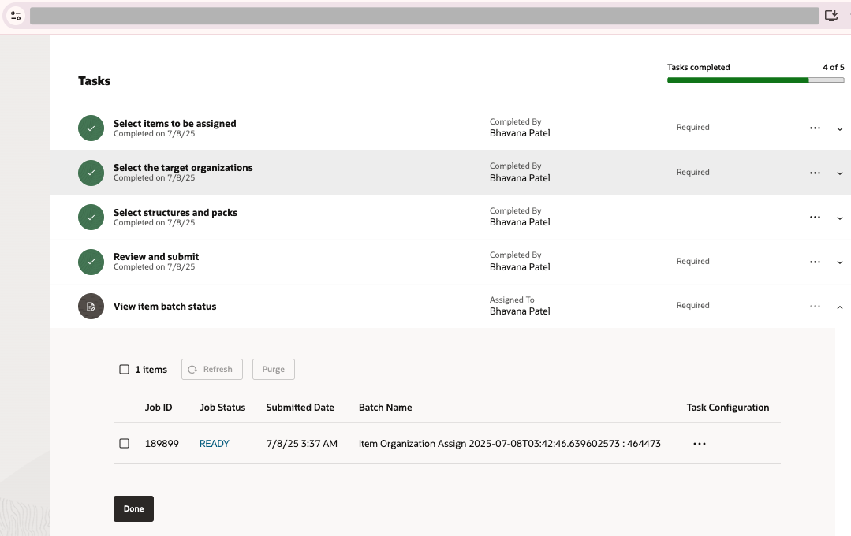Image resolution: width=851 pixels, height=536 pixels.
Task: Click the browser address bar field
Action: [424, 16]
